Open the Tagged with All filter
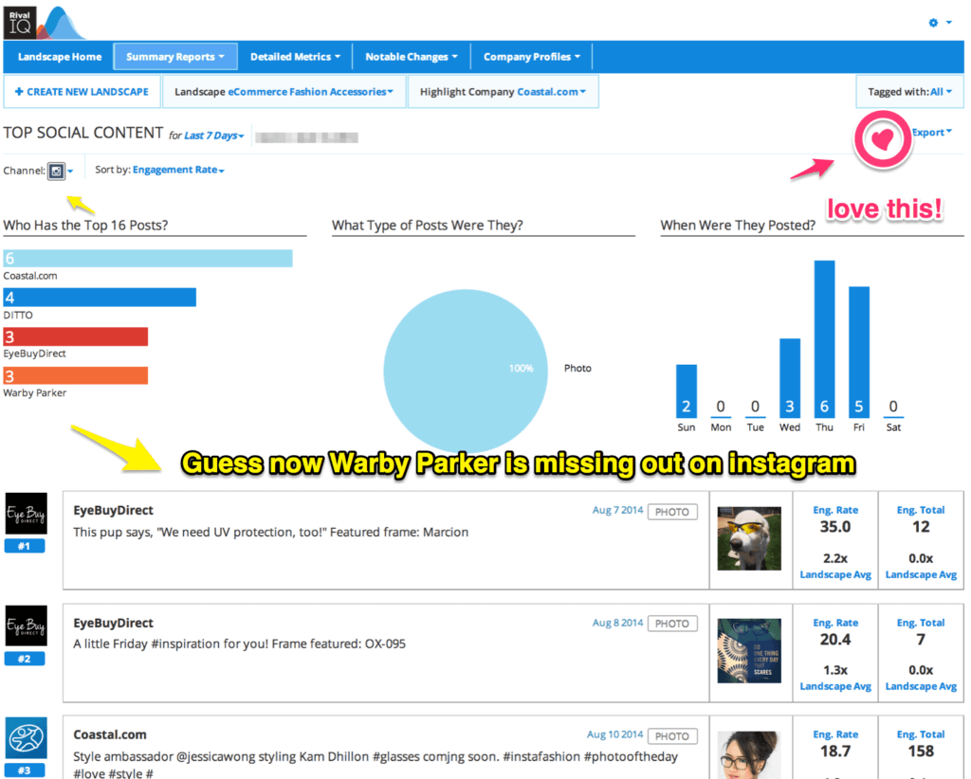 909,92
